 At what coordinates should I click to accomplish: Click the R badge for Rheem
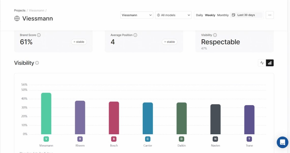point(80,139)
